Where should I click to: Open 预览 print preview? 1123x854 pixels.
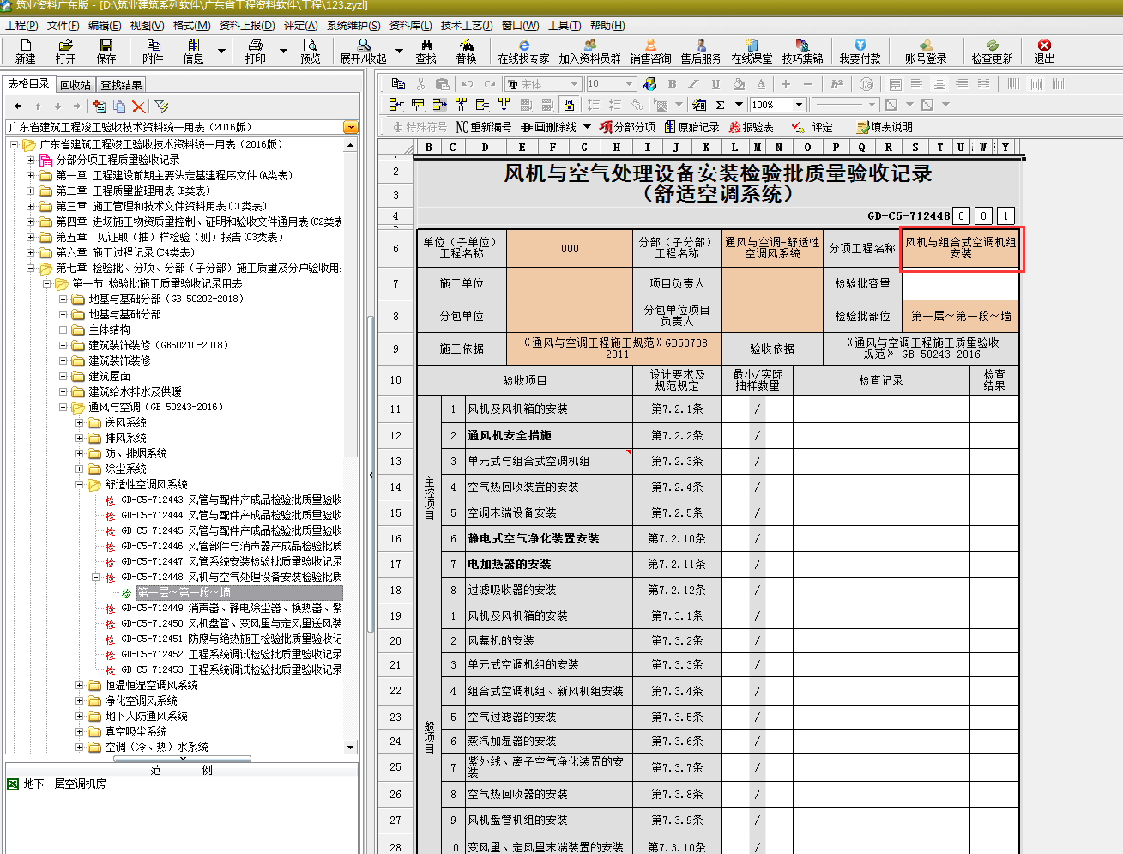(x=310, y=51)
